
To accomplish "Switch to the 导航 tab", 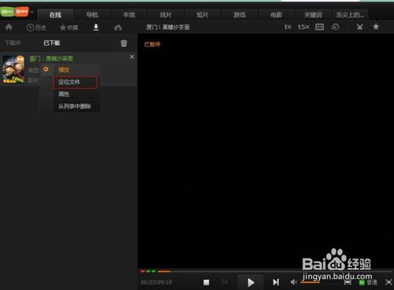I will click(x=92, y=15).
